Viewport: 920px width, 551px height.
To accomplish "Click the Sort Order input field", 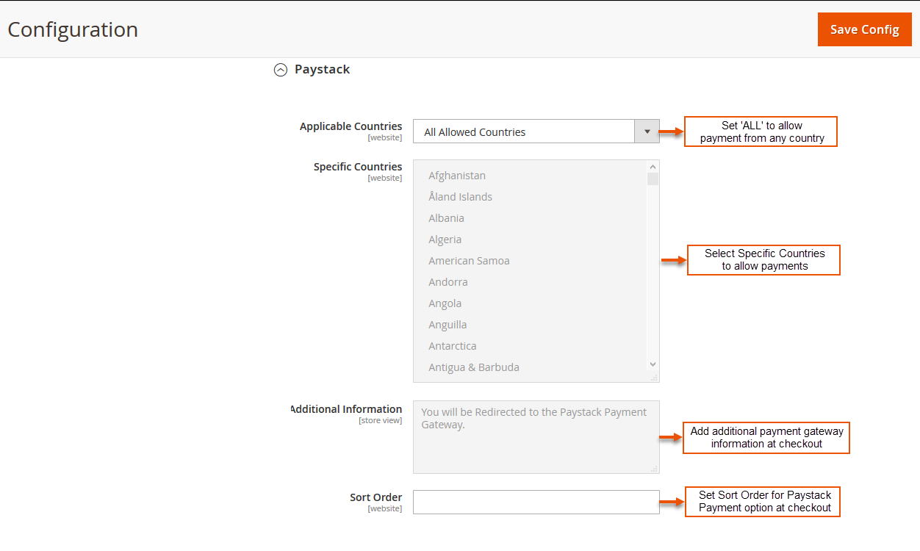I will [536, 503].
